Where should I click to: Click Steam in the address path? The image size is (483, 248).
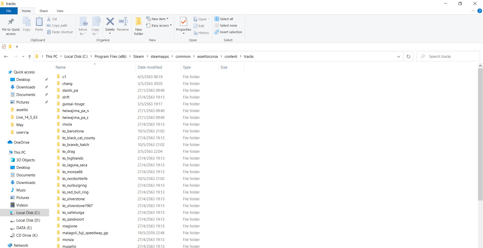click(139, 57)
